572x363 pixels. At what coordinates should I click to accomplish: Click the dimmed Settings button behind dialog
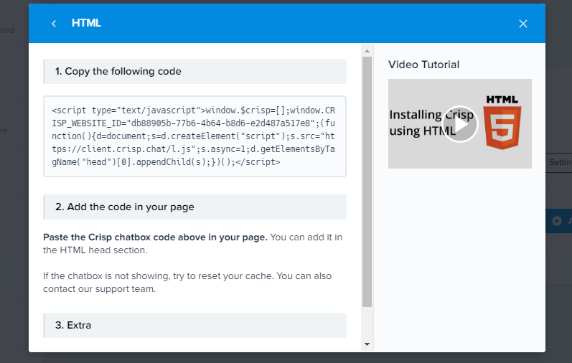(558, 163)
